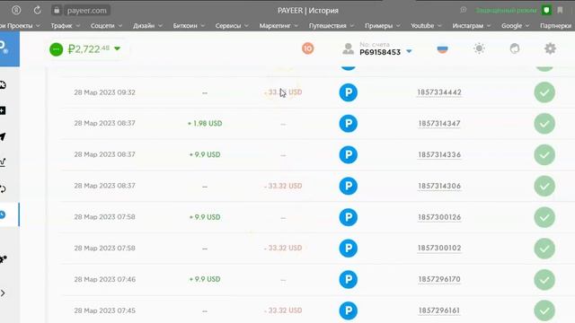Click the '+ 9.9 USD' amount for transaction 1857314336
The height and width of the screenshot is (323, 575).
[205, 154]
